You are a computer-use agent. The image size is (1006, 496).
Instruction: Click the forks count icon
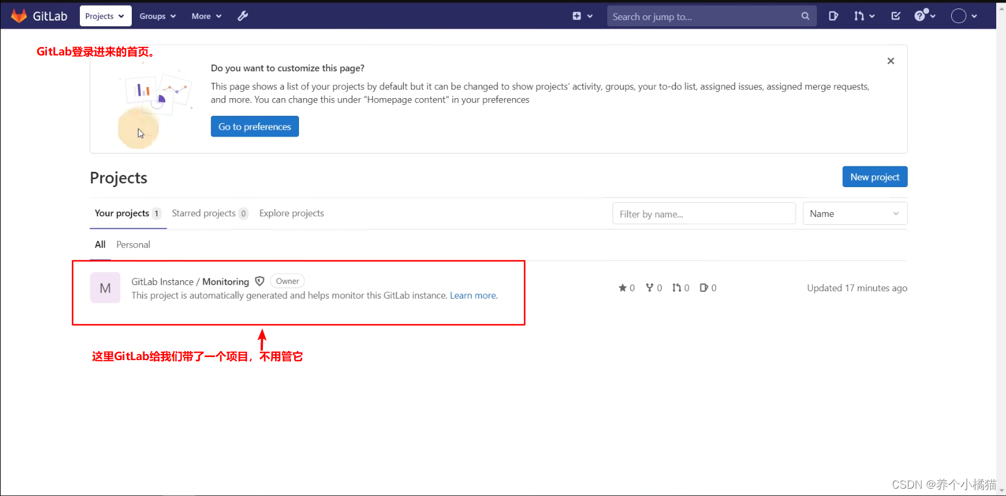pos(650,288)
